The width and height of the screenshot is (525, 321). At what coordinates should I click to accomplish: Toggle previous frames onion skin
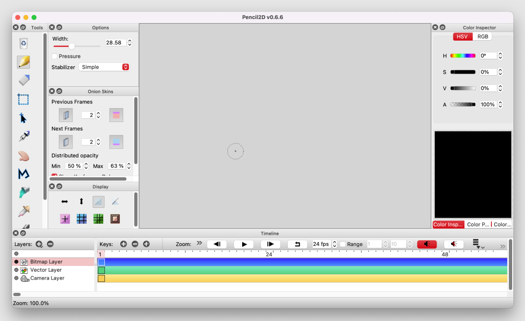point(66,115)
